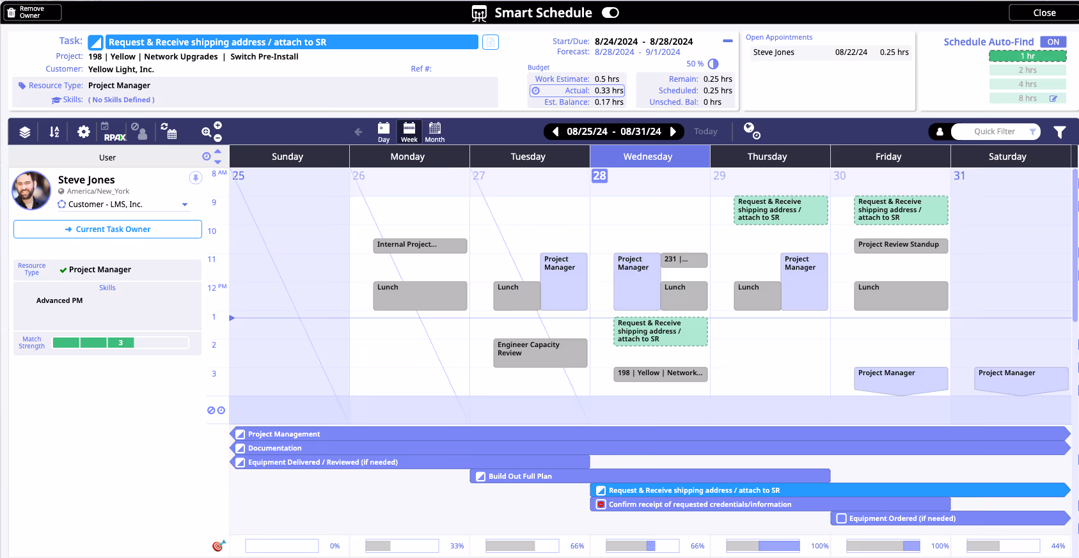Click the half-circle 50% progress icon

coord(713,64)
